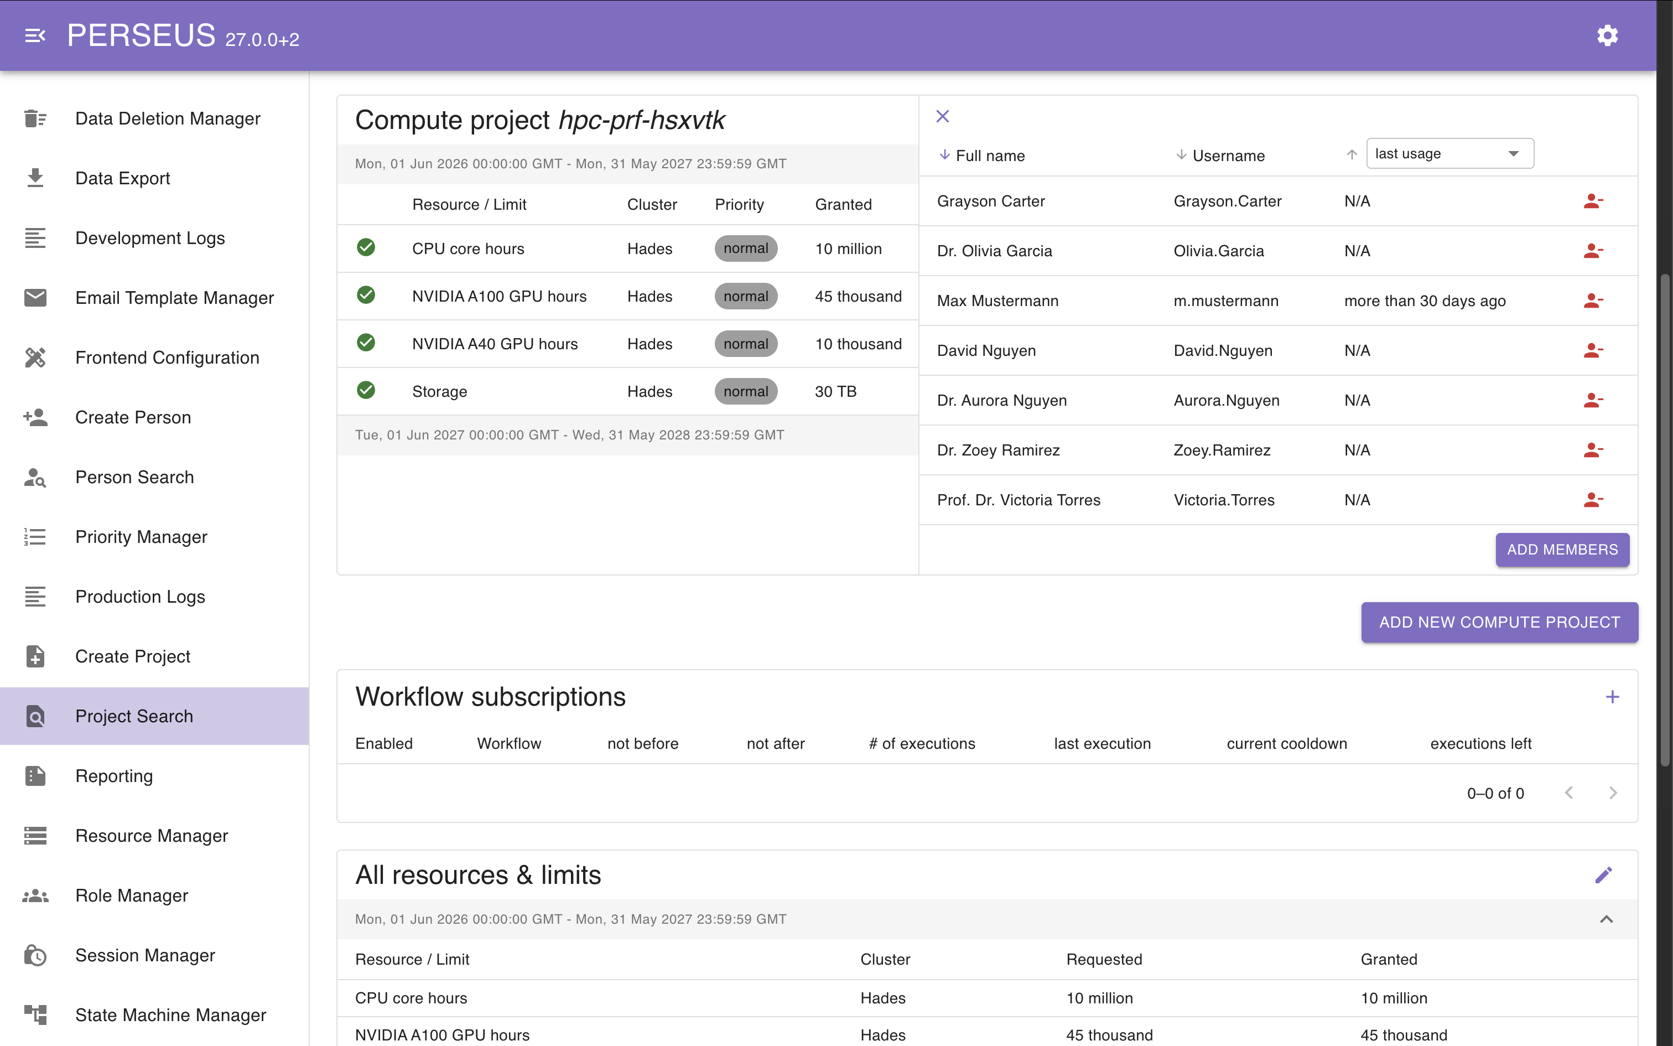The height and width of the screenshot is (1046, 1673).
Task: Collapse the sidebar with the hamburger menu icon
Action: [x=34, y=35]
